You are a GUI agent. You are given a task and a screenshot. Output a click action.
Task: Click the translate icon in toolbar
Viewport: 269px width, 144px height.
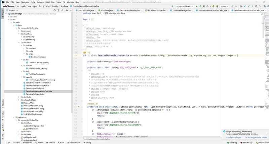[265, 6]
